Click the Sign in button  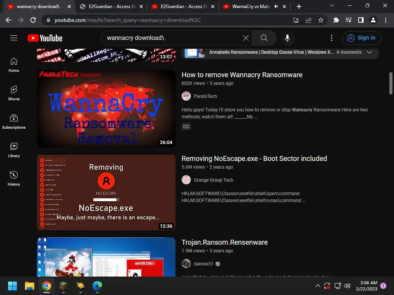pos(362,38)
